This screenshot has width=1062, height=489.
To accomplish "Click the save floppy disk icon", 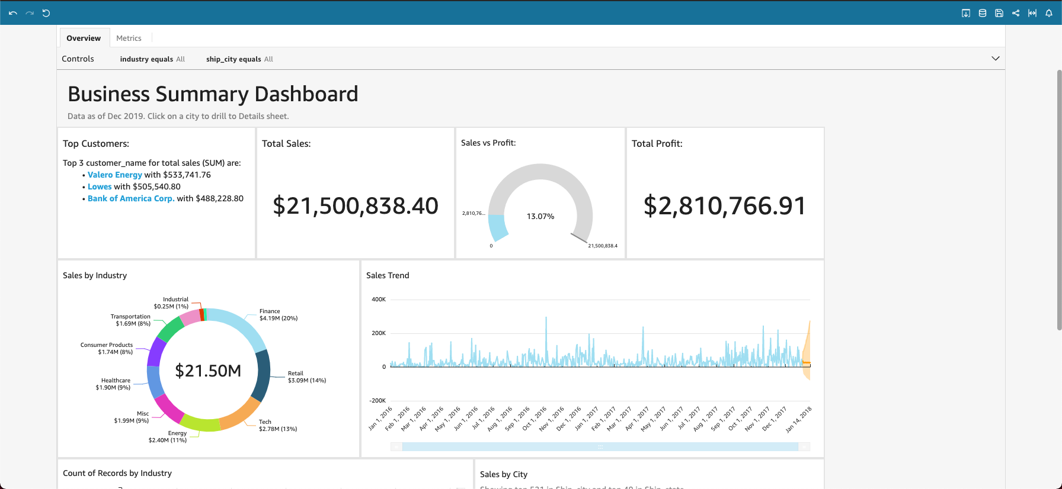I will coord(999,13).
